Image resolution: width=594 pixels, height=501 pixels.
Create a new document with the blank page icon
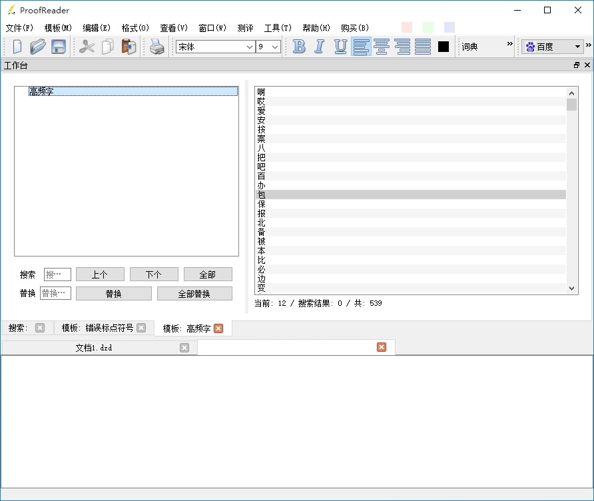17,47
